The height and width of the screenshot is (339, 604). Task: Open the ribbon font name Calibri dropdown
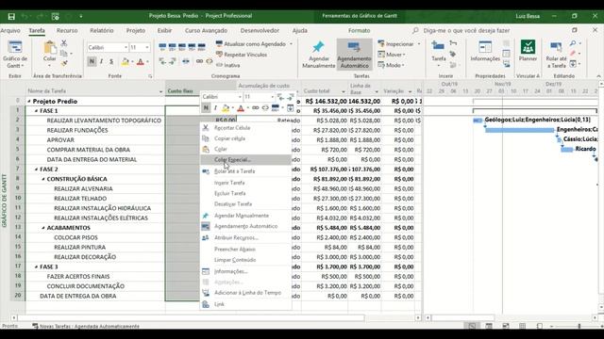click(126, 47)
